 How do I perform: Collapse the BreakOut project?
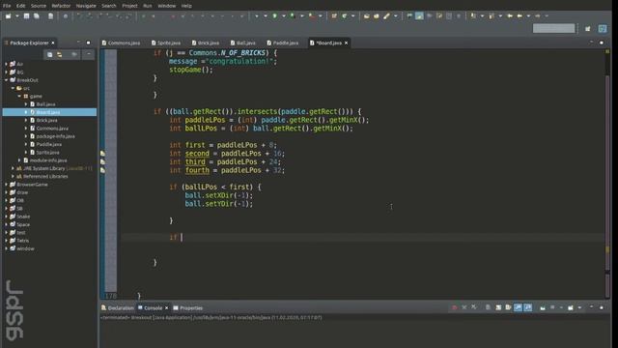point(7,79)
